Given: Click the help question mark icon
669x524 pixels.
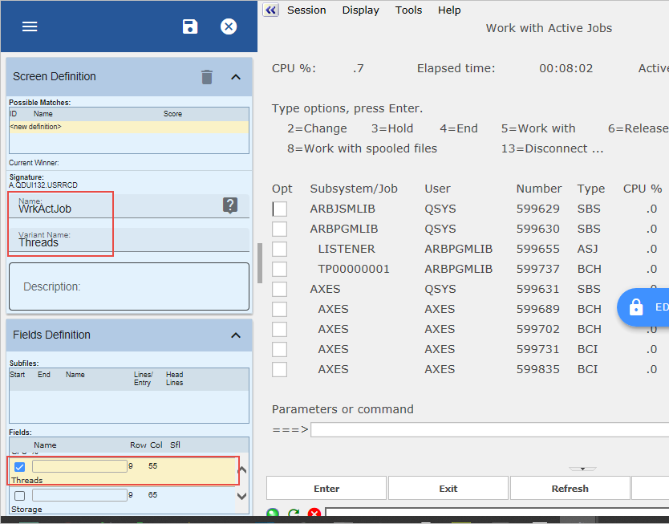Looking at the screenshot, I should coord(230,205).
